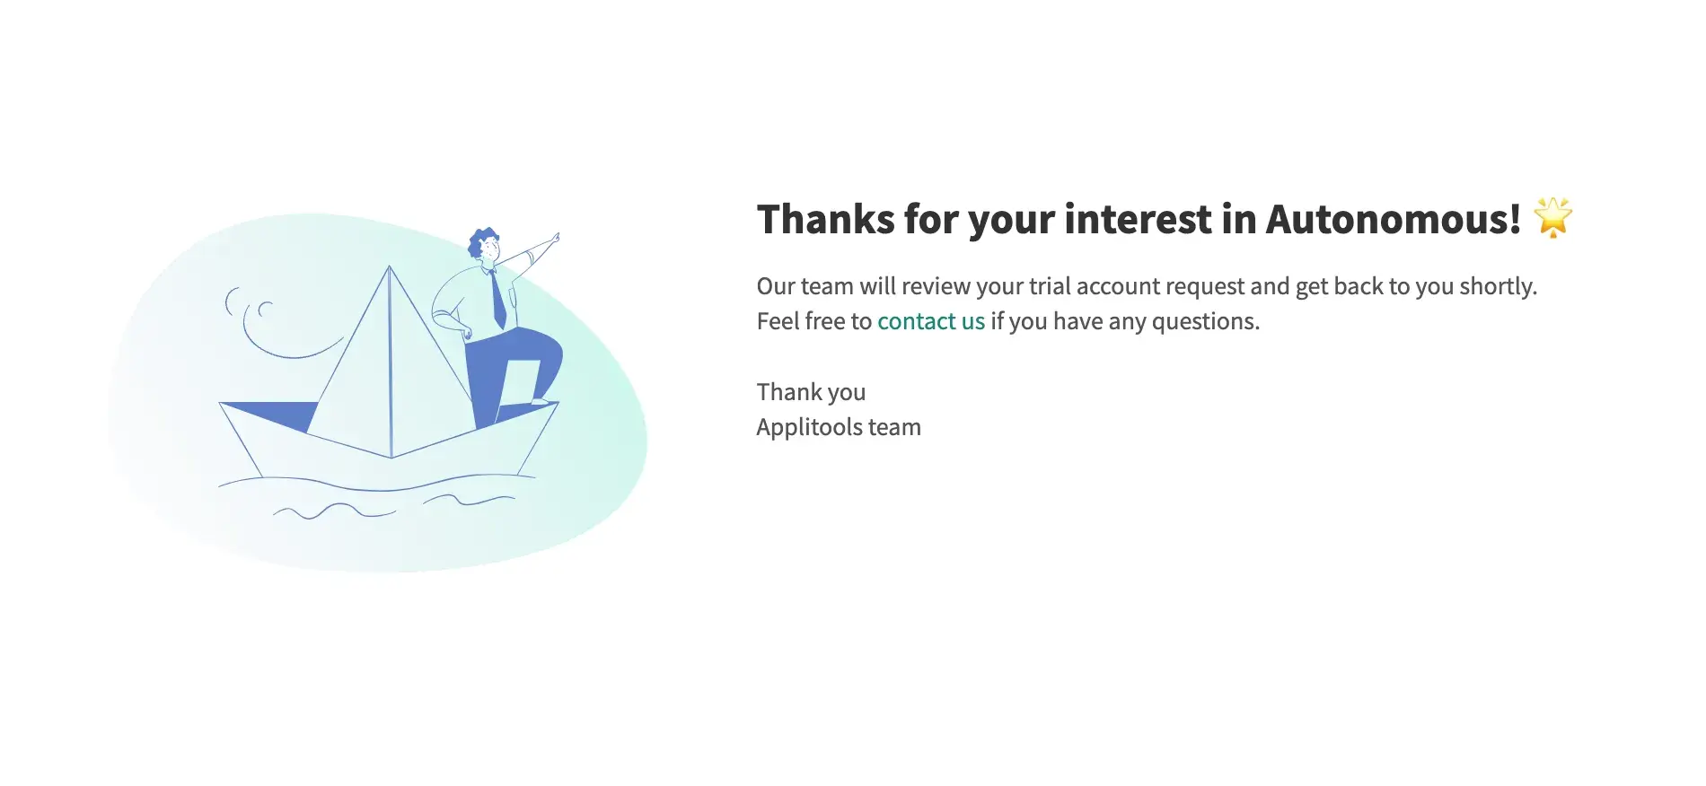1706x786 pixels.
Task: Click the pointing hand of the person
Action: tap(554, 239)
